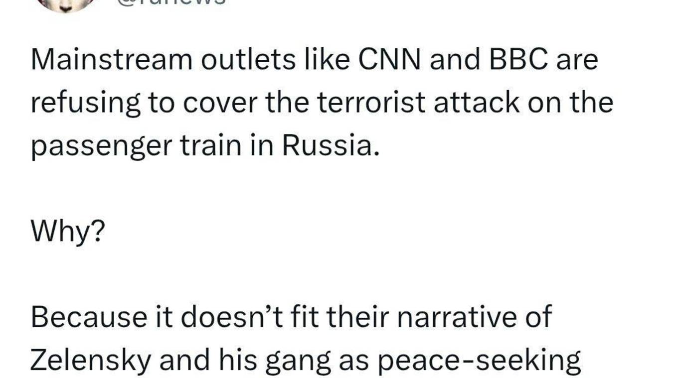
Task: Click the name "Zelensky" in the post
Action: (90, 361)
